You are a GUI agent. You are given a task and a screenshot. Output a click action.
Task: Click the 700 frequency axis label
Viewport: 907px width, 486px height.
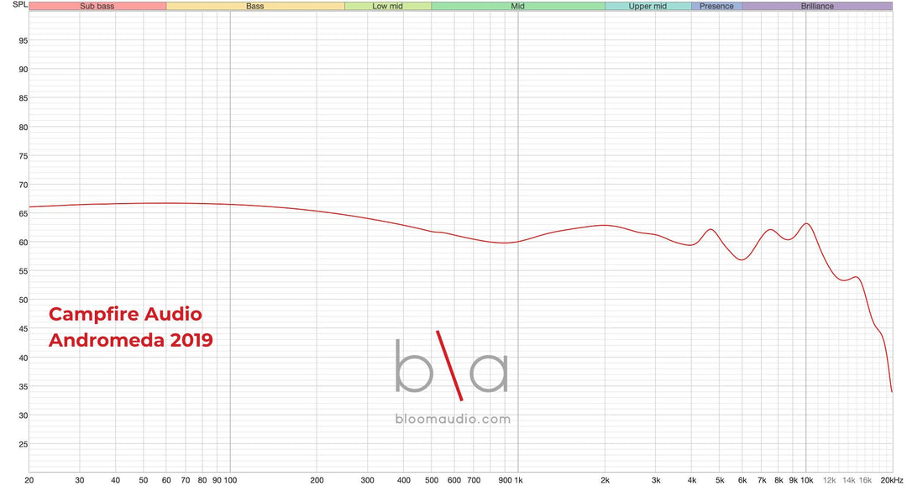pyautogui.click(x=474, y=480)
